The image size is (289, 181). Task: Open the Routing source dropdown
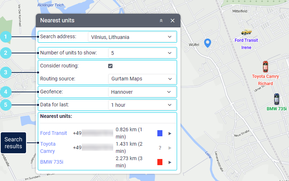point(142,79)
